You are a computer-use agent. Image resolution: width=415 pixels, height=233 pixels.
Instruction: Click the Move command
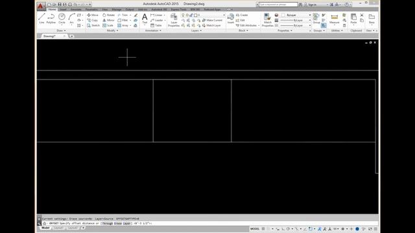tap(93, 15)
